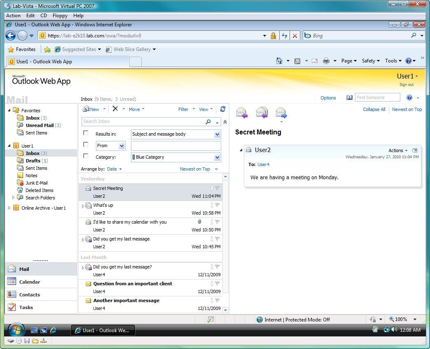Viewport: 430px width, 349px height.
Task: Tick the Category filter checkbox
Action: tap(86, 156)
